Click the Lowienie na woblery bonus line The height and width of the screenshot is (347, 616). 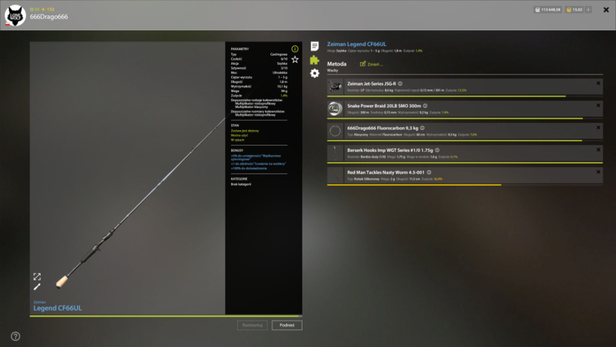click(x=258, y=164)
